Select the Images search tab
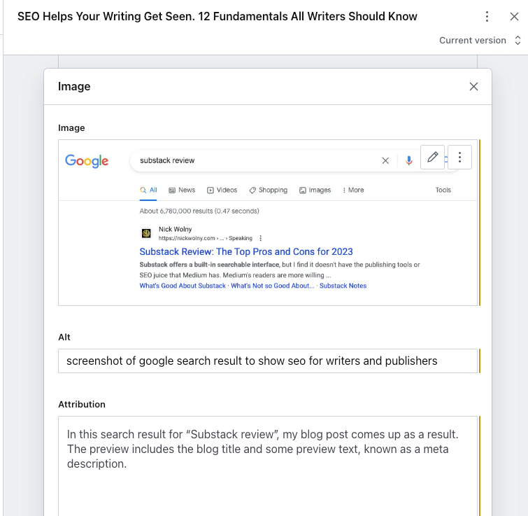The width and height of the screenshot is (528, 516). pos(315,190)
